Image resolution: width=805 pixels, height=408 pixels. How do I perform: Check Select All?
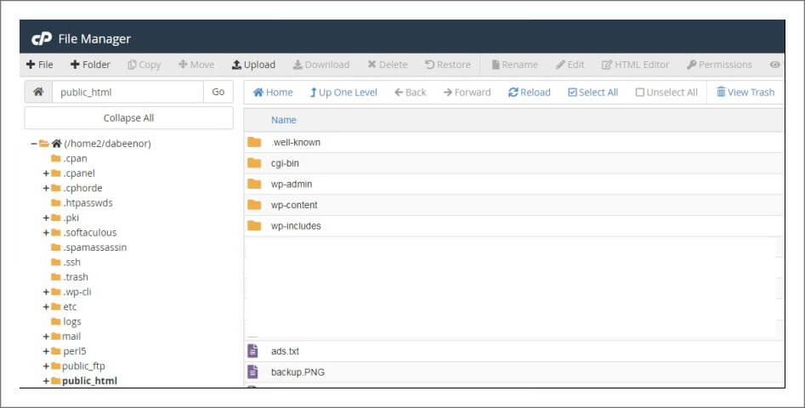point(593,93)
